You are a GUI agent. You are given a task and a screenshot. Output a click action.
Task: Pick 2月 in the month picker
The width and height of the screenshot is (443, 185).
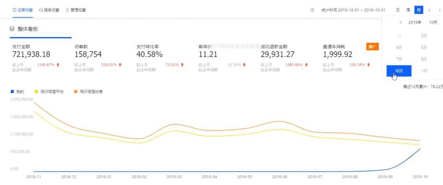pos(424,36)
